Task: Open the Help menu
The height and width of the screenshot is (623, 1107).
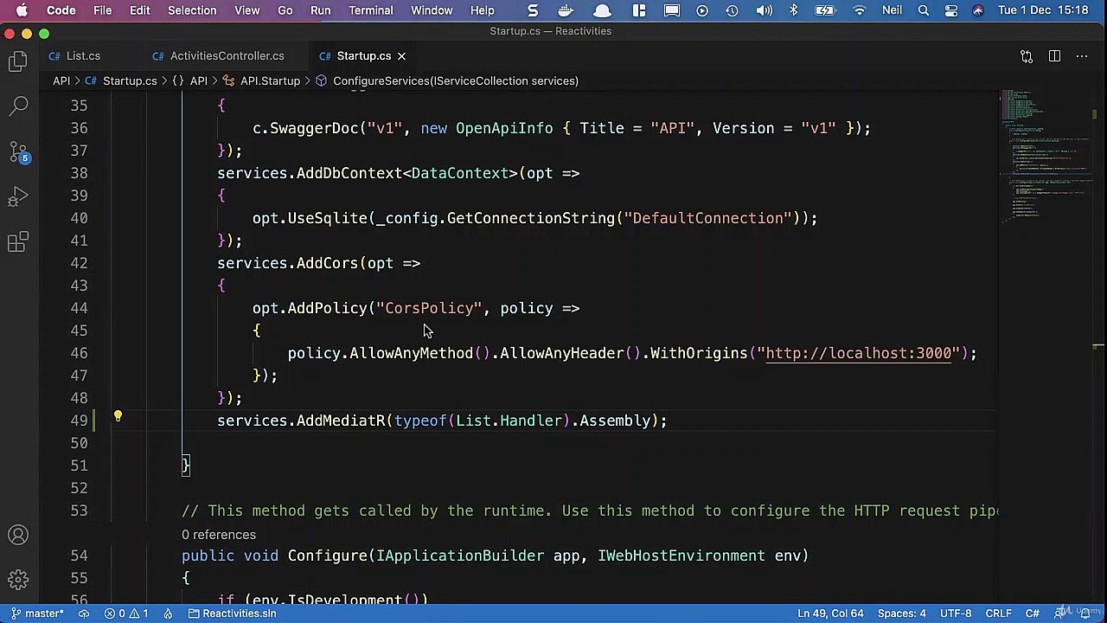Action: click(x=482, y=10)
